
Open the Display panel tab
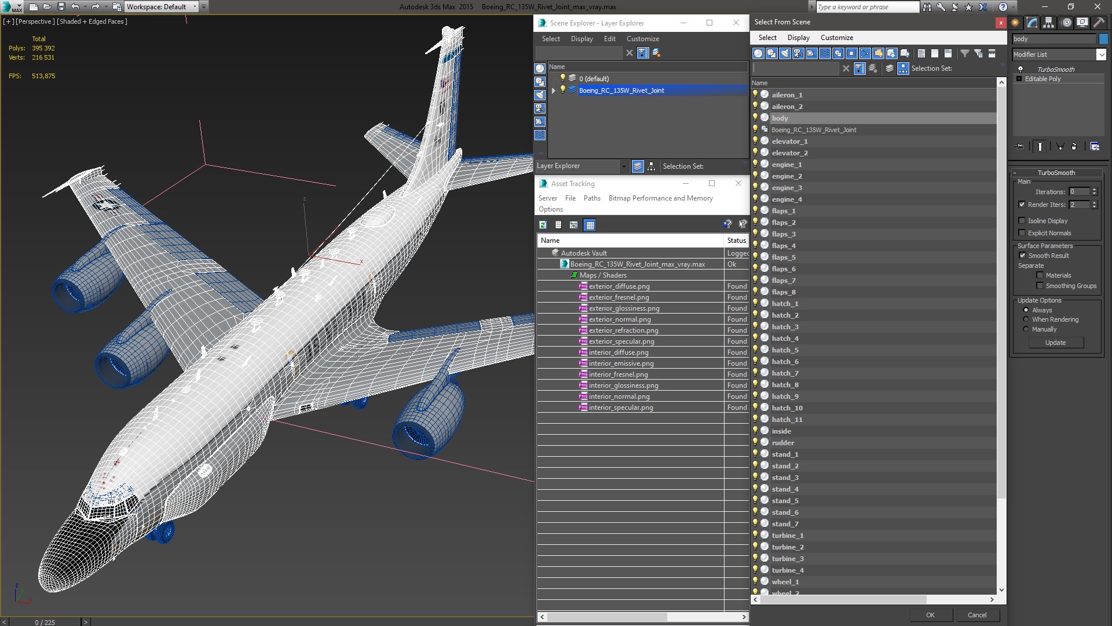[x=1082, y=23]
